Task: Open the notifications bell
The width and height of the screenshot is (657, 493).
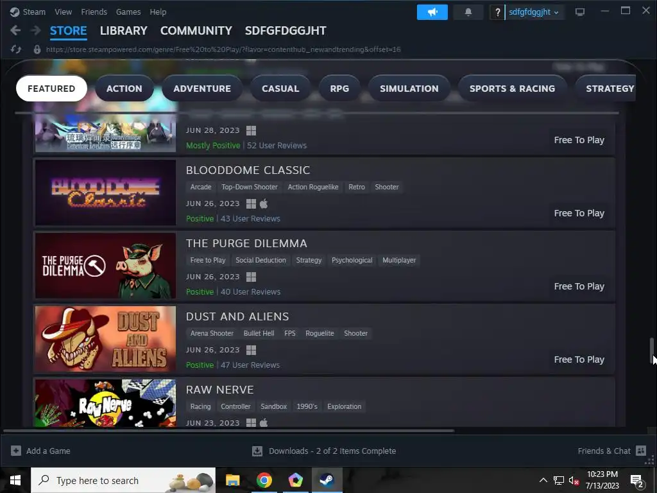Action: coord(468,12)
